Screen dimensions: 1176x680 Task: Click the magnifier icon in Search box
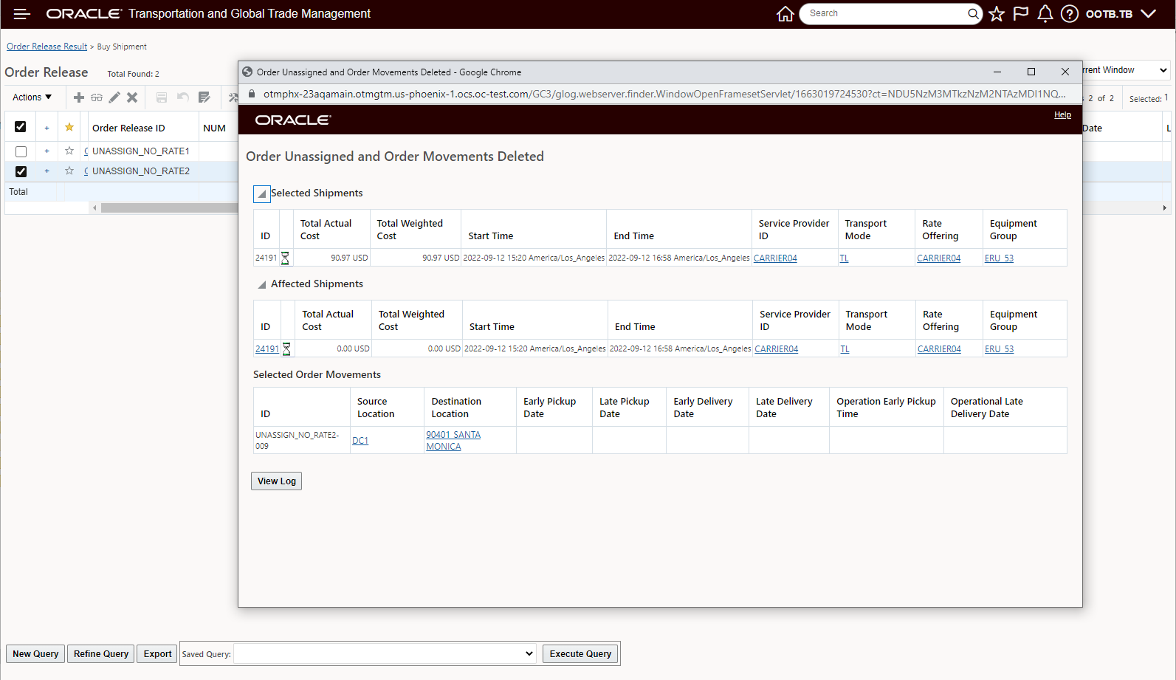[973, 13]
